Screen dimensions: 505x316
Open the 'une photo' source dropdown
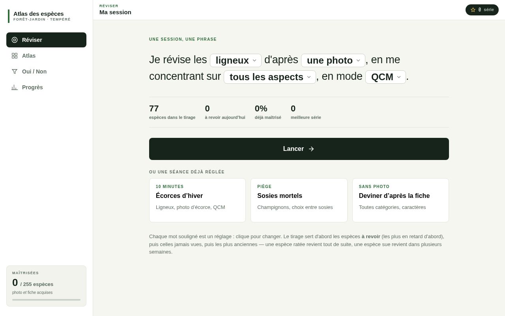pyautogui.click(x=333, y=60)
